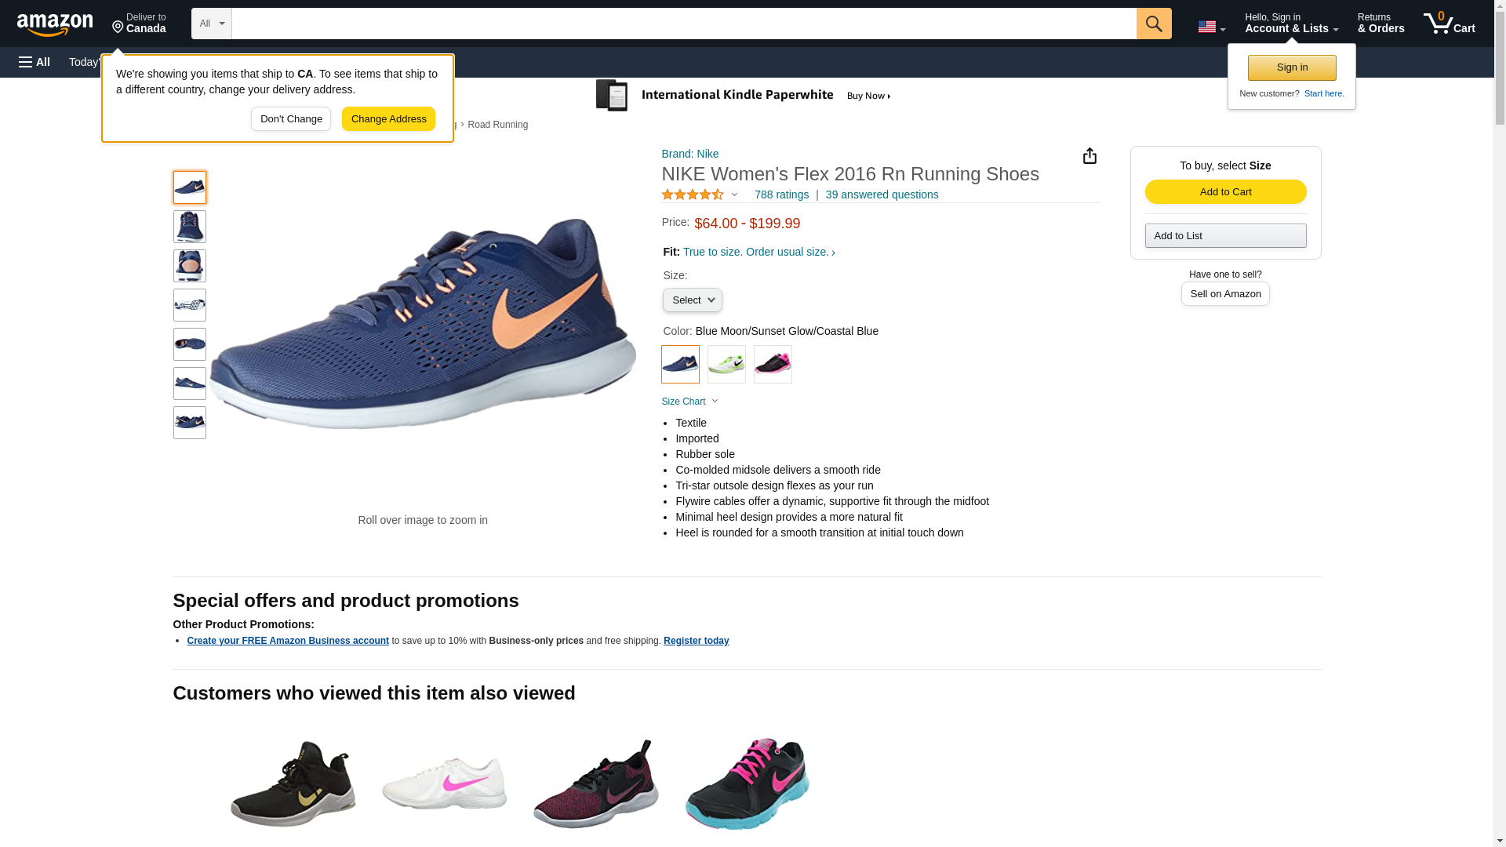Click the search input field
The height and width of the screenshot is (847, 1506).
pos(682,24)
